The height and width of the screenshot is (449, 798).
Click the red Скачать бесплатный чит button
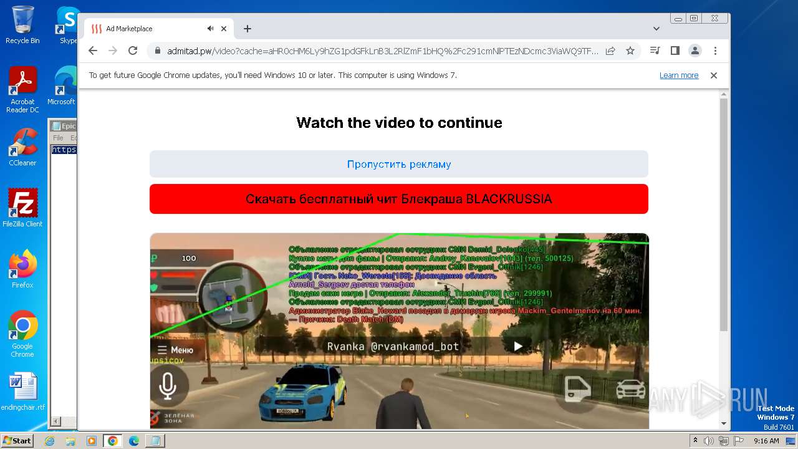click(x=399, y=199)
